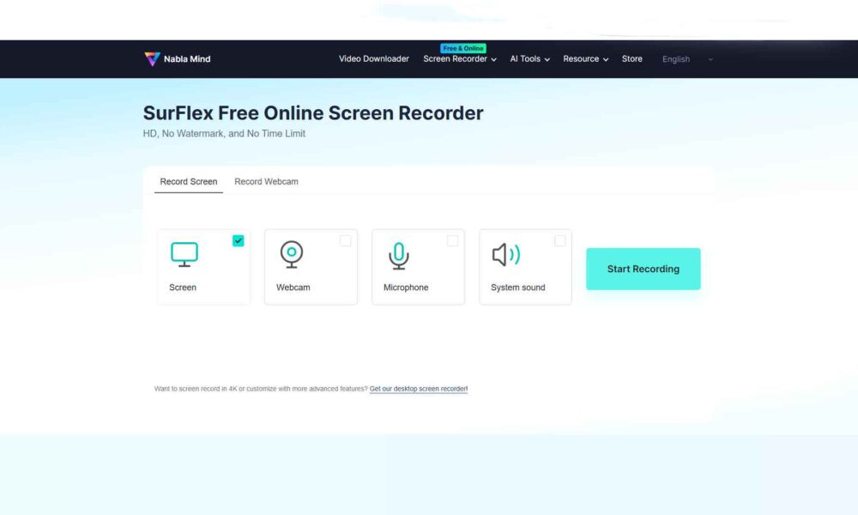The width and height of the screenshot is (858, 515).
Task: Click the SurFlex Free Online Screen Recorder heading
Action: [313, 112]
